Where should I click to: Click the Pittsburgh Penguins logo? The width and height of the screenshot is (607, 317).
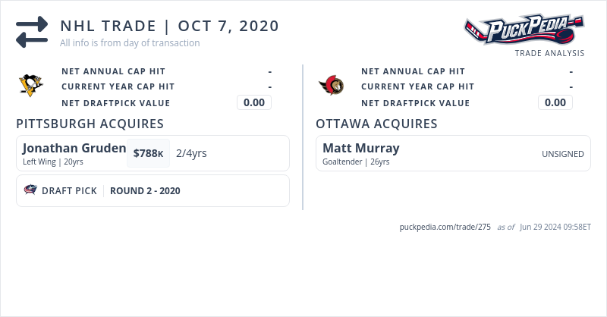31,85
